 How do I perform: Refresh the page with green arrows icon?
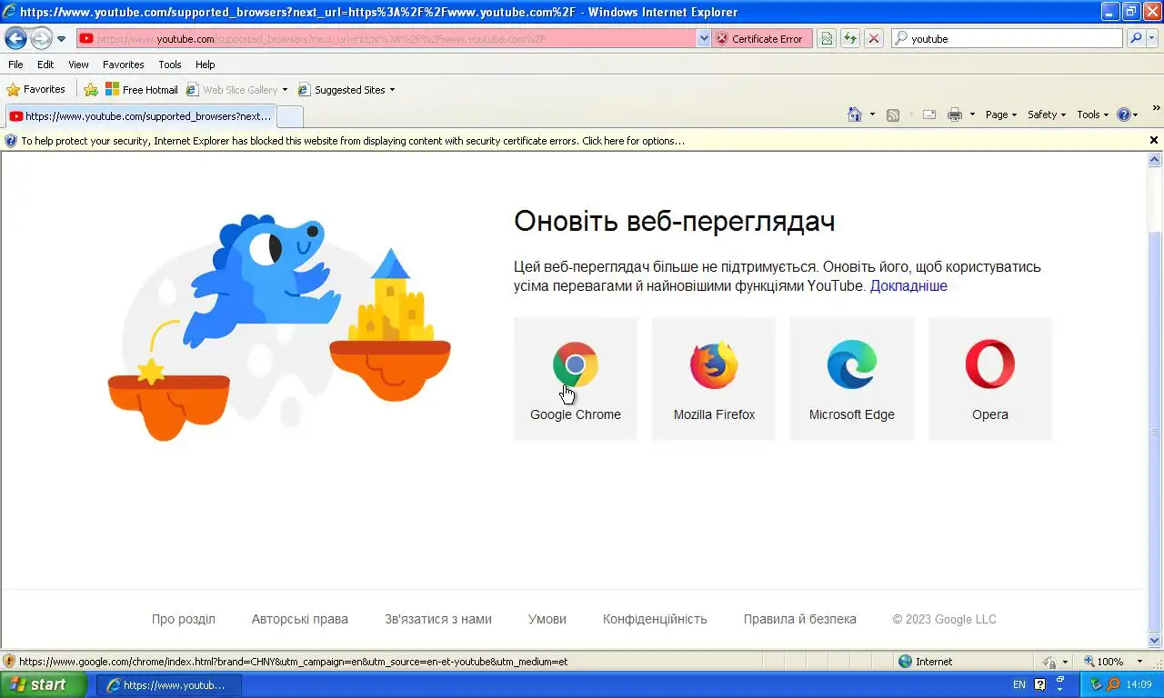click(850, 38)
